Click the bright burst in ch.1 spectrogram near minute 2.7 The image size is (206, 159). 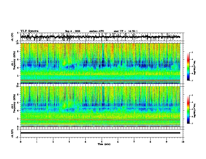64,64
